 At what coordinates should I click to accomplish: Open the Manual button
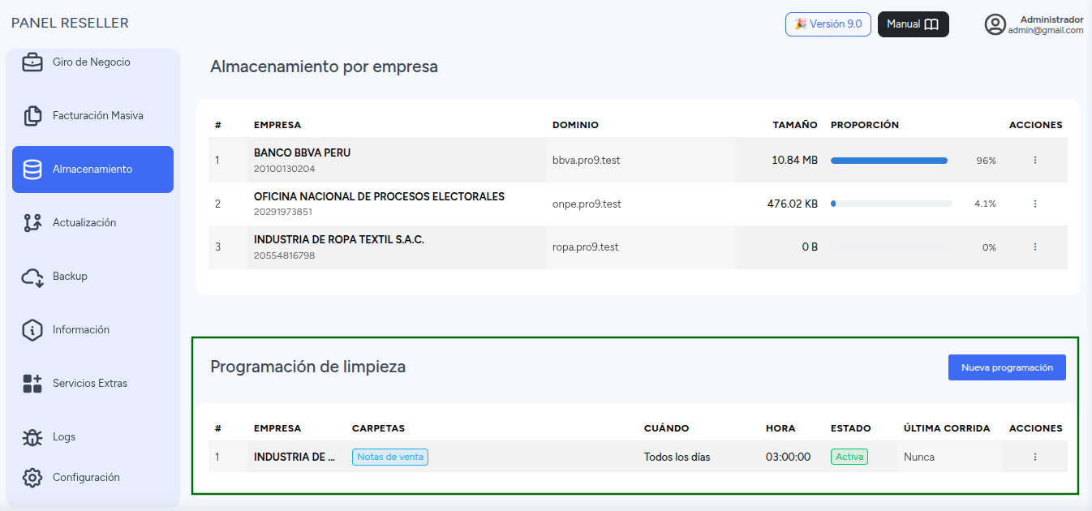coord(914,24)
